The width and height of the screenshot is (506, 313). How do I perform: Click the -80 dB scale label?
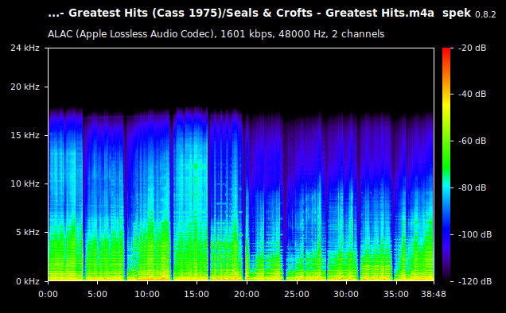[473, 187]
